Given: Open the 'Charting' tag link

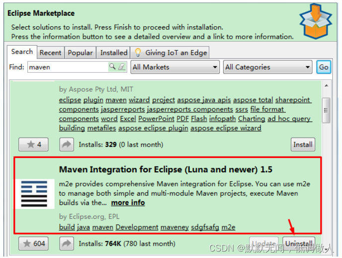Looking at the screenshot, I should pyautogui.click(x=252, y=119).
